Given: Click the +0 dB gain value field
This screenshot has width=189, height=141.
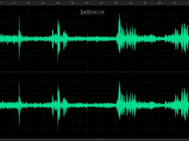Looking at the screenshot, I should pyautogui.click(x=94, y=12).
